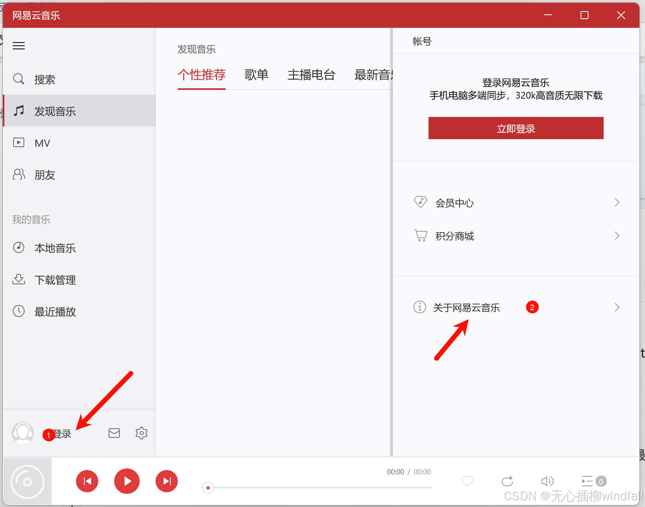
Task: Minimize the 网易云音乐 window
Action: [x=548, y=15]
